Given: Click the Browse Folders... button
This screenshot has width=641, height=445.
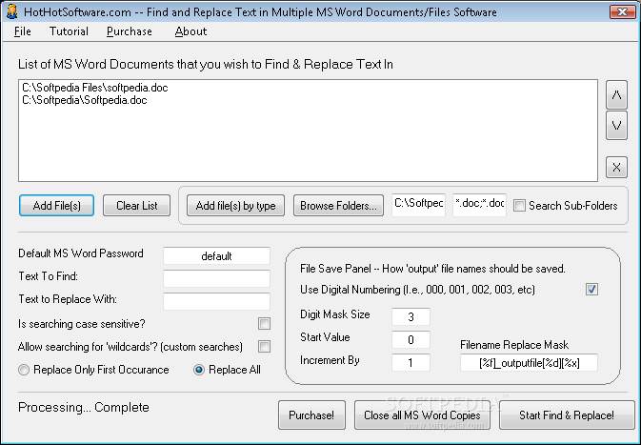Looking at the screenshot, I should tap(338, 205).
